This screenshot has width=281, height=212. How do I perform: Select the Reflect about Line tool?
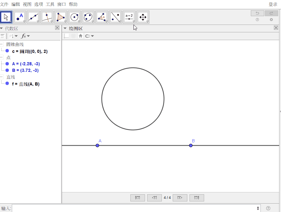(x=115, y=17)
